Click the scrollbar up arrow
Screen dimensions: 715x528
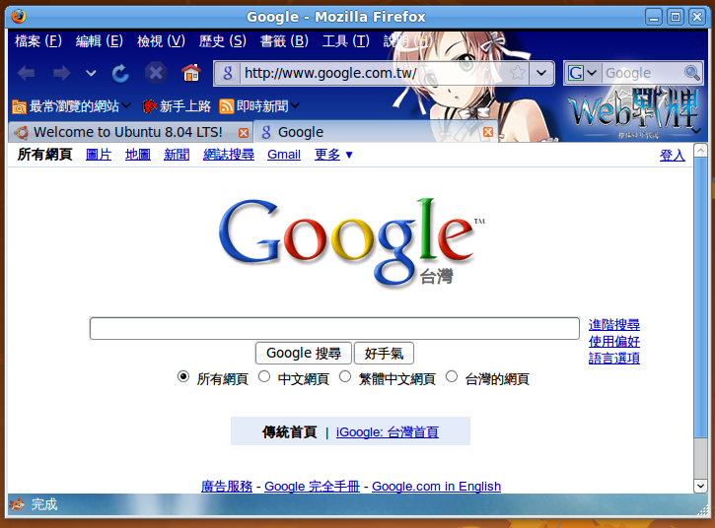[700, 151]
